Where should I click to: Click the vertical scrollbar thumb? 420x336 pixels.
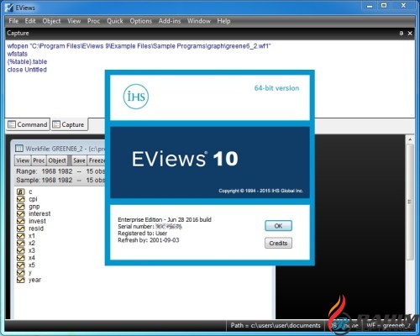(x=410, y=202)
